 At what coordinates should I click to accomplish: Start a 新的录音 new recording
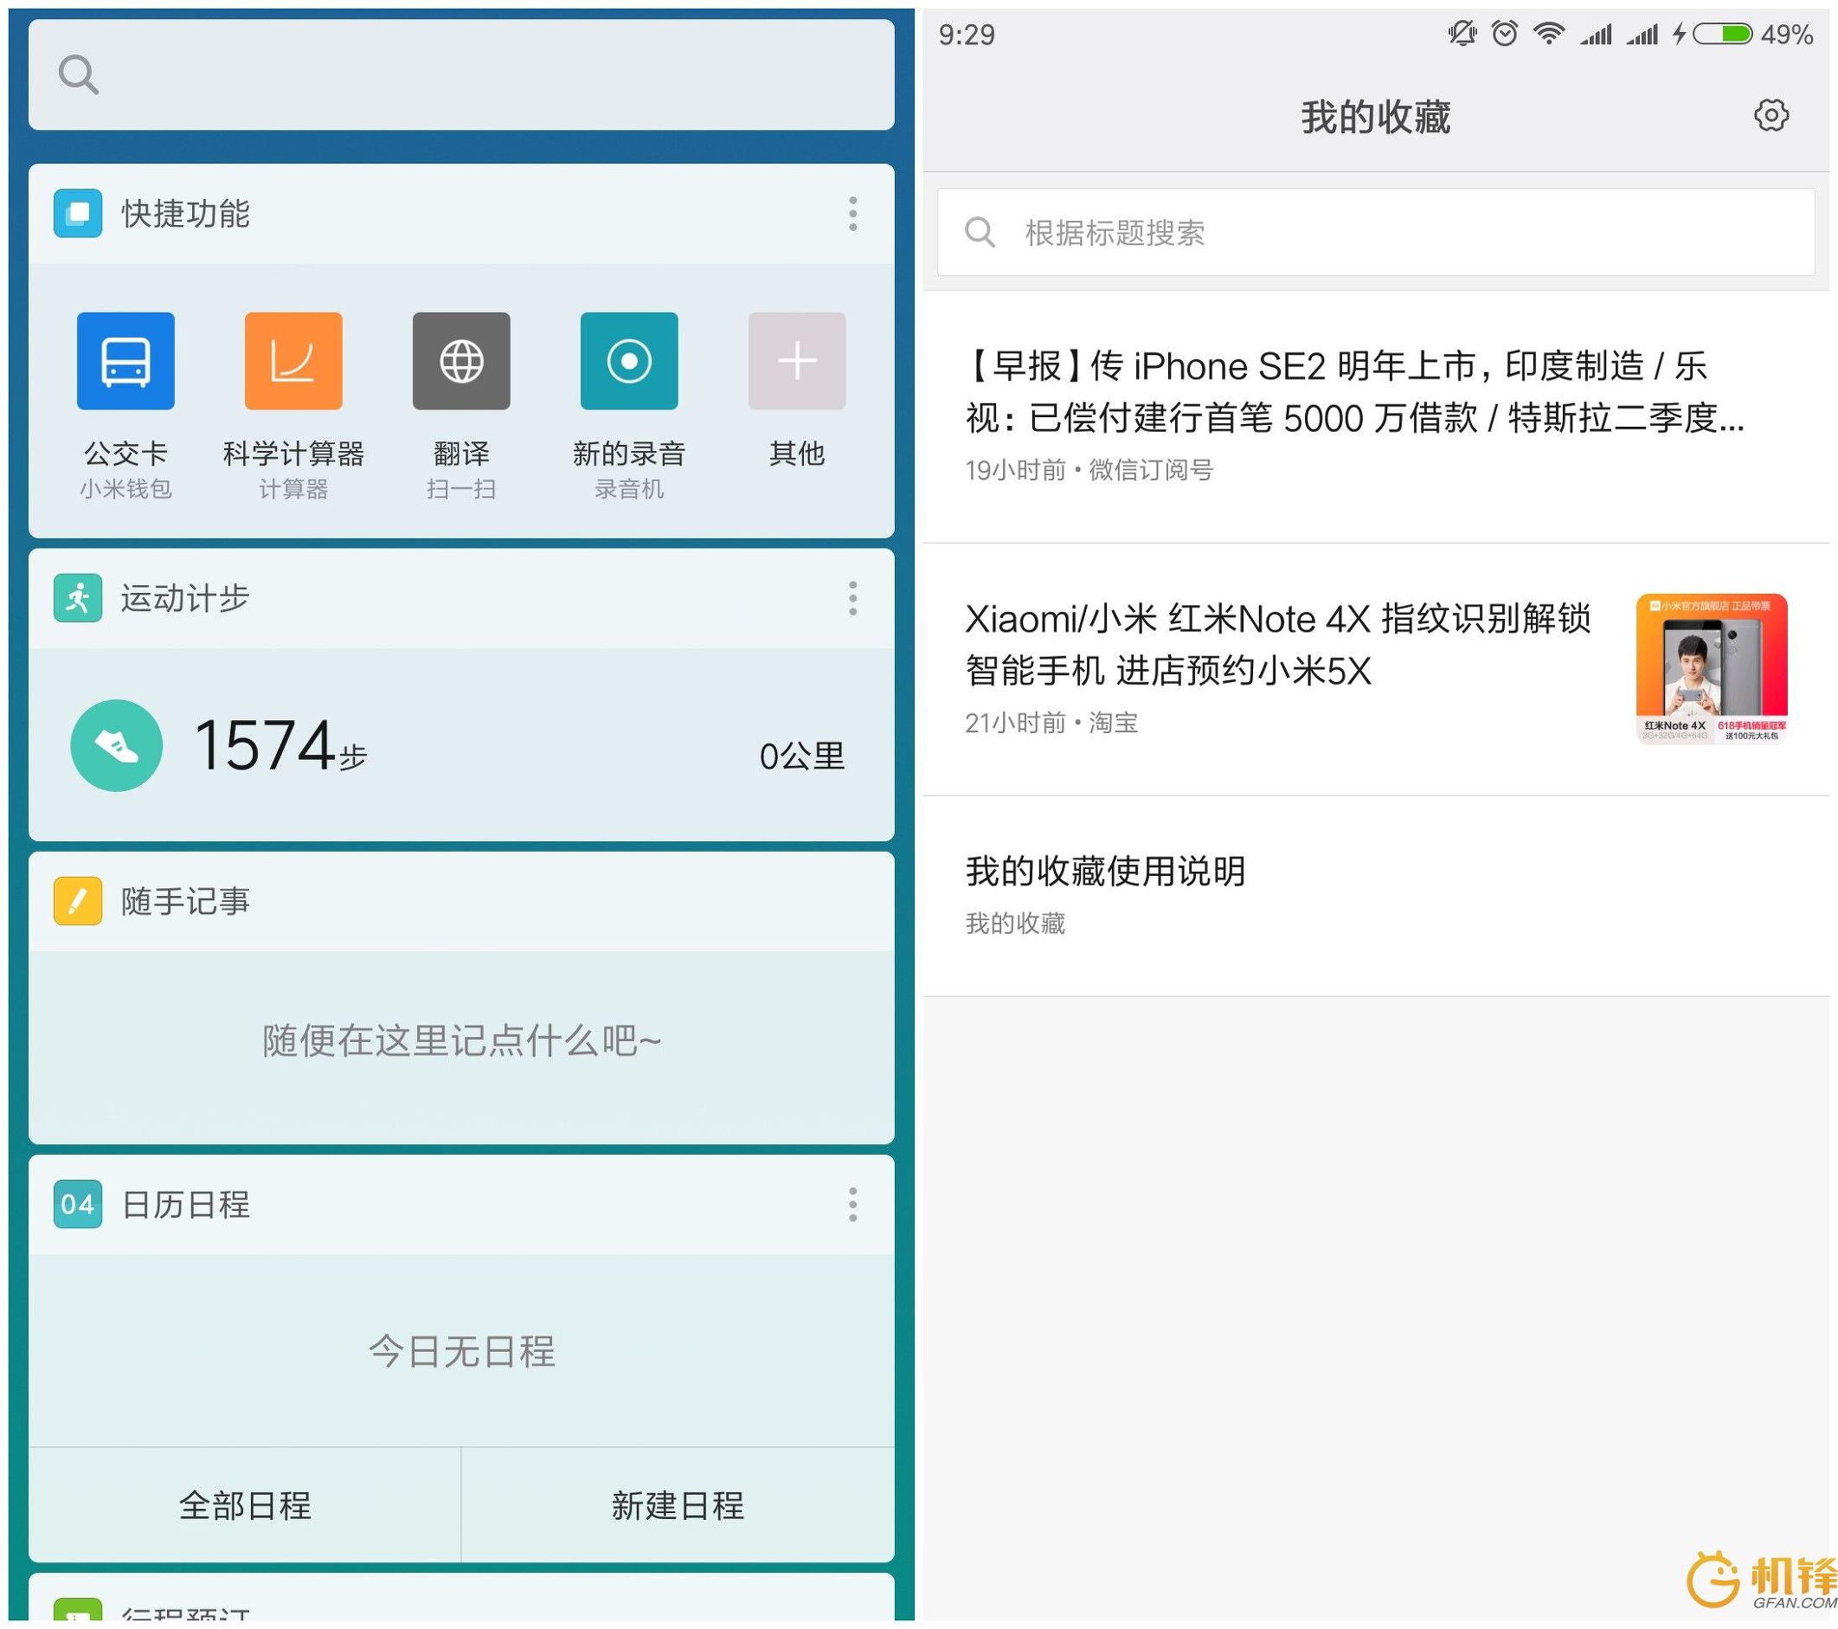point(628,361)
